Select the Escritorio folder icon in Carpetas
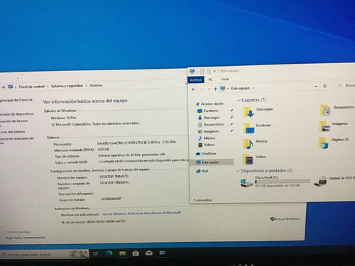 (x=248, y=128)
